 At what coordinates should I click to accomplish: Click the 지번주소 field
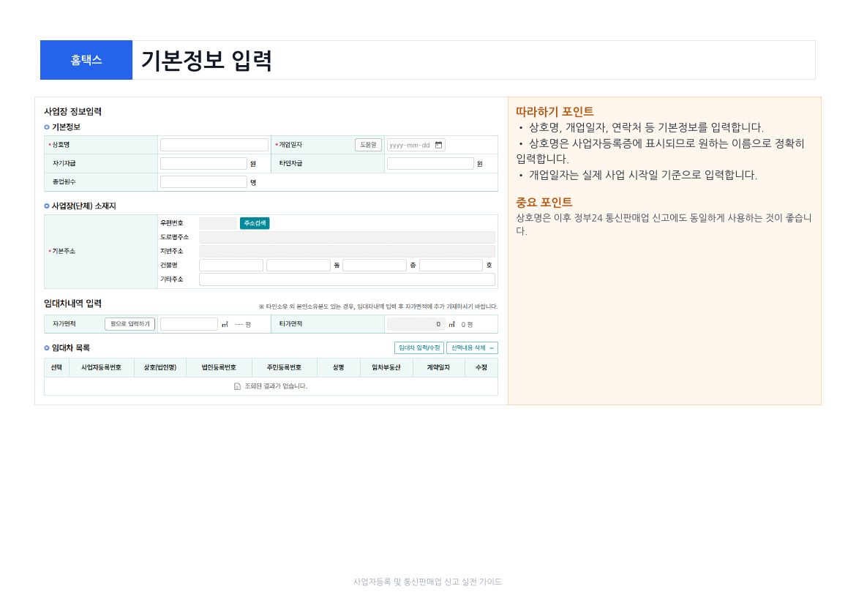tap(348, 251)
